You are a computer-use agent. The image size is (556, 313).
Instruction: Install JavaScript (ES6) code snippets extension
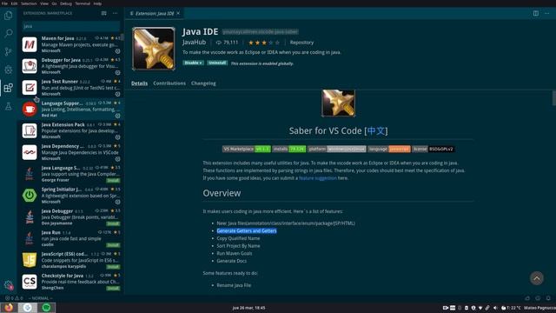click(113, 267)
